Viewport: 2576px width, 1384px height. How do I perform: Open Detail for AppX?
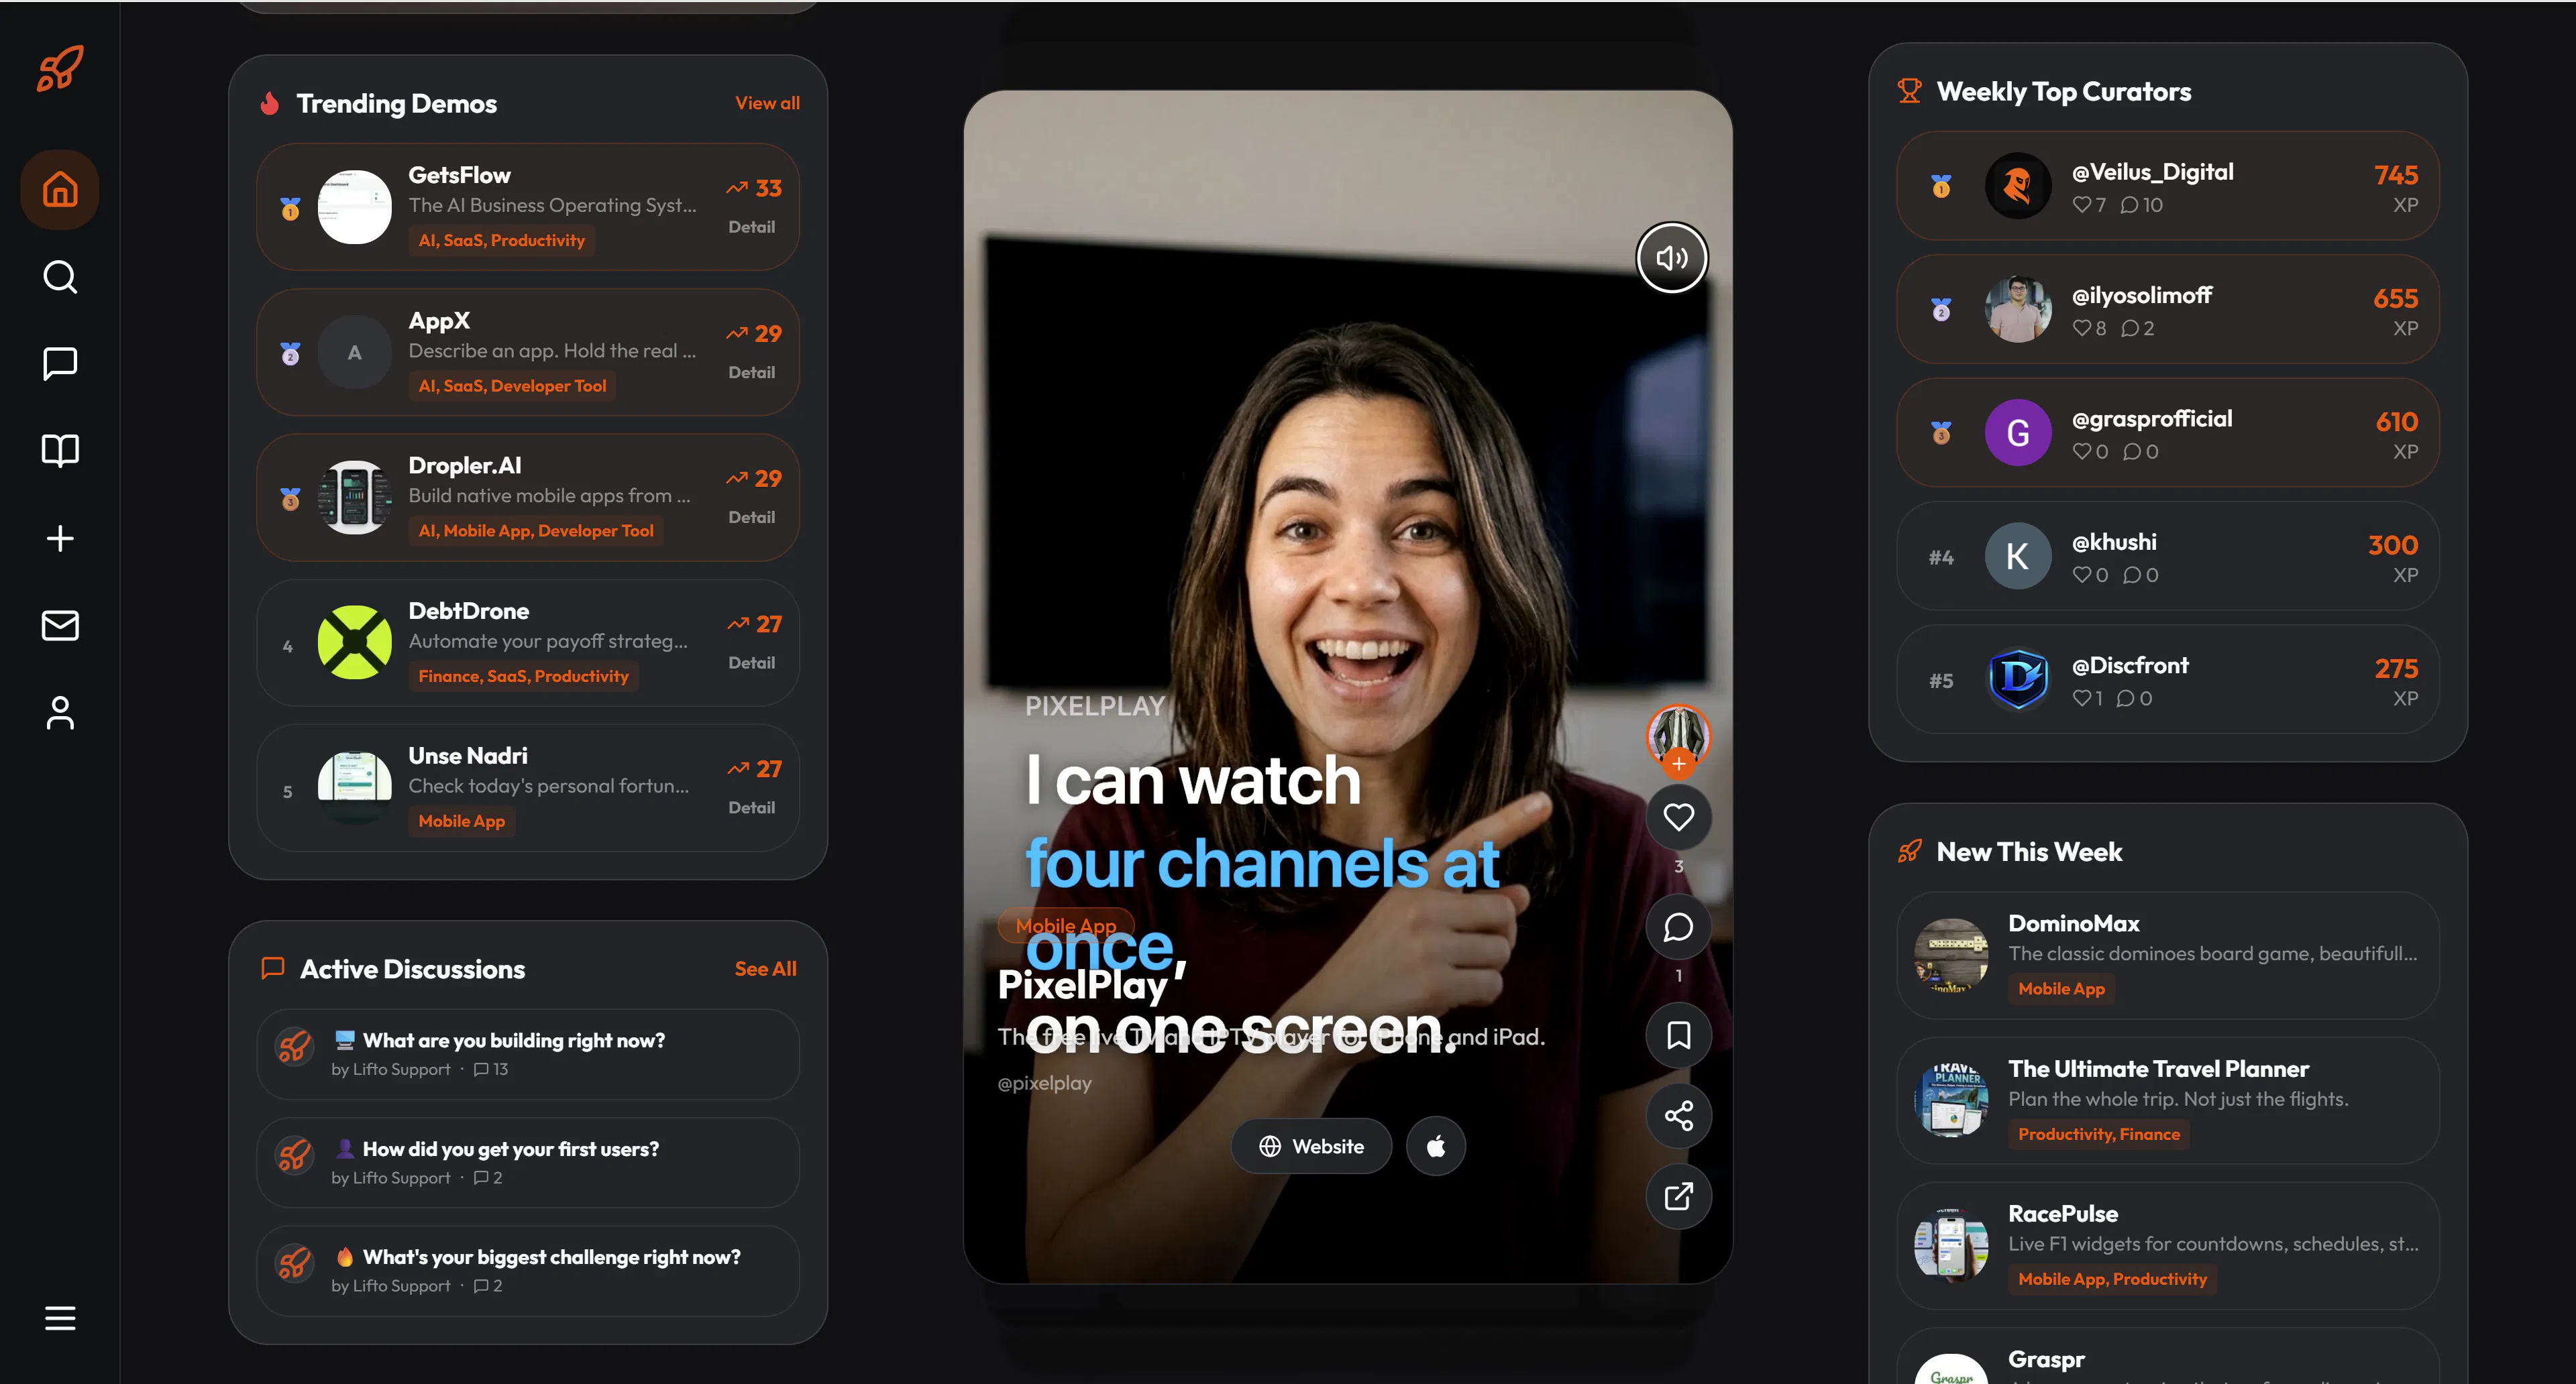pyautogui.click(x=752, y=371)
